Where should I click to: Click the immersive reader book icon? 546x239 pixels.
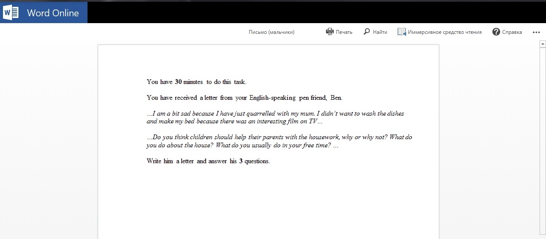point(401,32)
